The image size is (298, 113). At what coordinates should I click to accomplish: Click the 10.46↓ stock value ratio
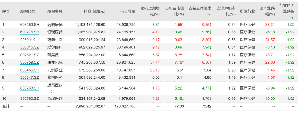pos(179,32)
